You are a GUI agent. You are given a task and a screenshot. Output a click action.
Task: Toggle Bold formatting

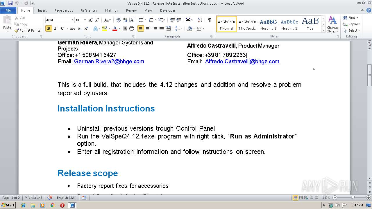coord(49,28)
